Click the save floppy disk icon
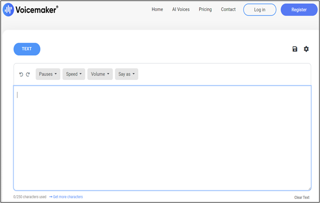 click(x=295, y=49)
